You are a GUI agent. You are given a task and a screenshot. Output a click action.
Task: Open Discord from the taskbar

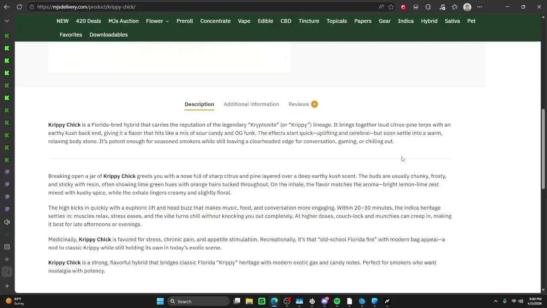tap(324, 301)
